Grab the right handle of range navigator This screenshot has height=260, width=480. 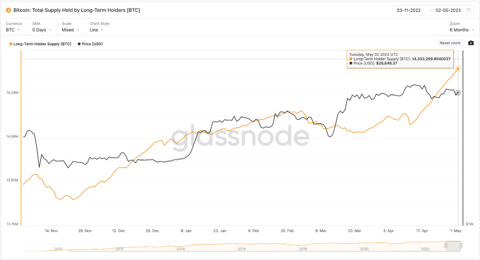tap(461, 245)
